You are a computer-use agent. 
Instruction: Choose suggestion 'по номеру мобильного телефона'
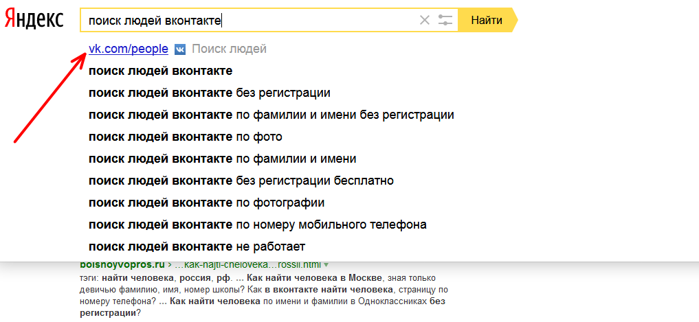click(258, 225)
